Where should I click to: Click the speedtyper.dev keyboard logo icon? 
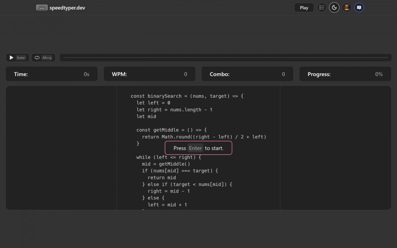point(42,7)
